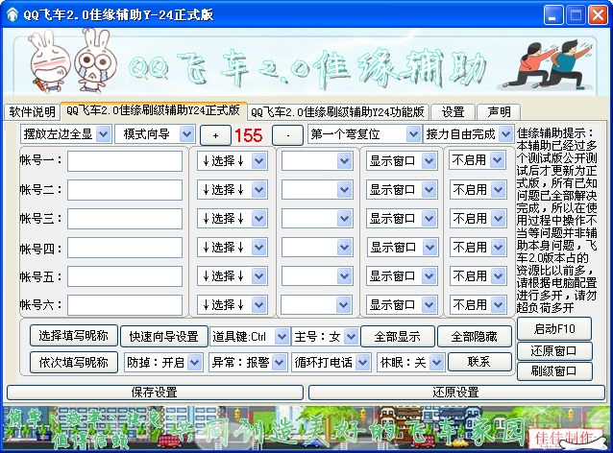Image resolution: width=613 pixels, height=453 pixels.
Task: Click the 帐号二 input field
Action: point(125,190)
